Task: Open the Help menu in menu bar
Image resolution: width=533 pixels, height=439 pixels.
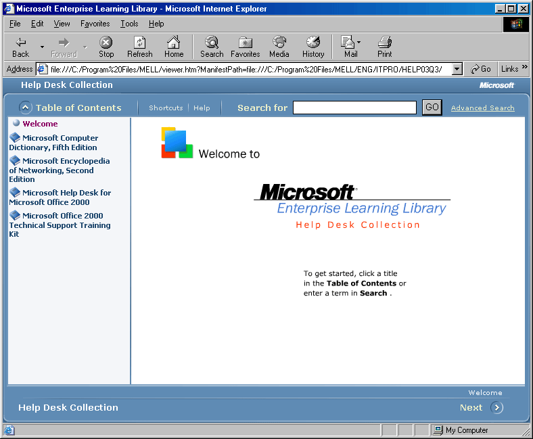Action: coord(156,24)
